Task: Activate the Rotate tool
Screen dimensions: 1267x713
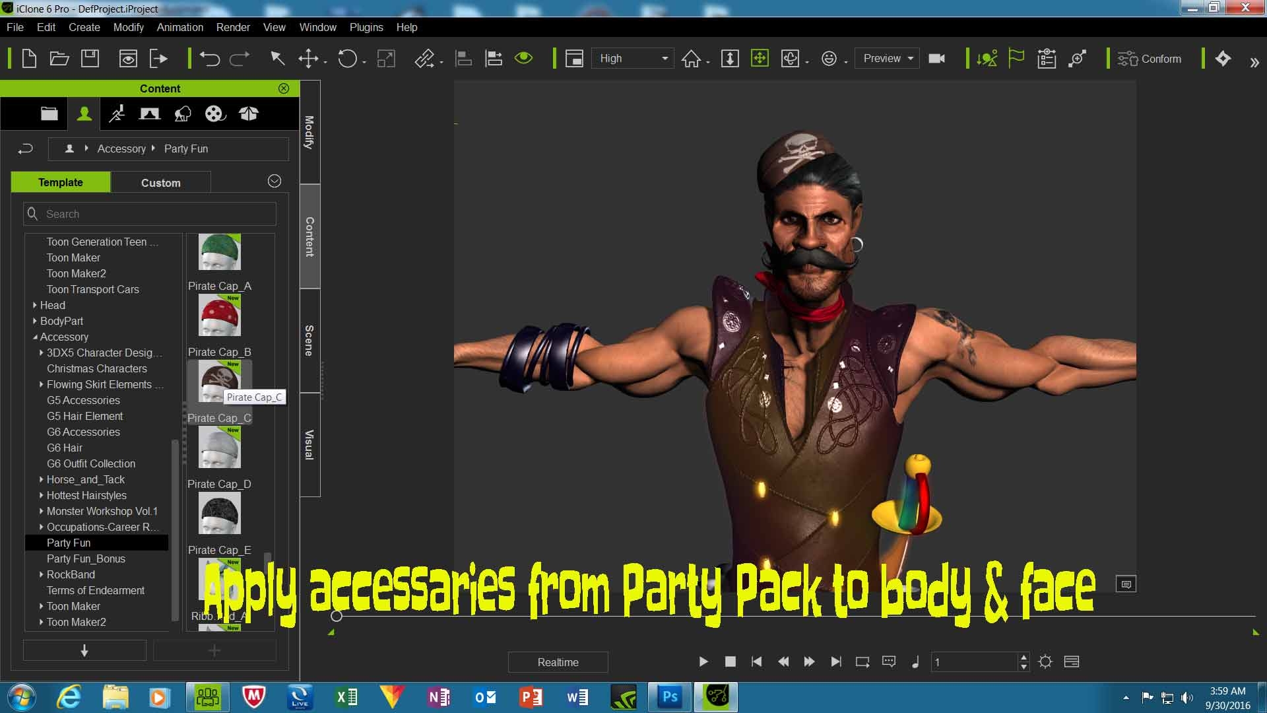Action: (x=347, y=59)
